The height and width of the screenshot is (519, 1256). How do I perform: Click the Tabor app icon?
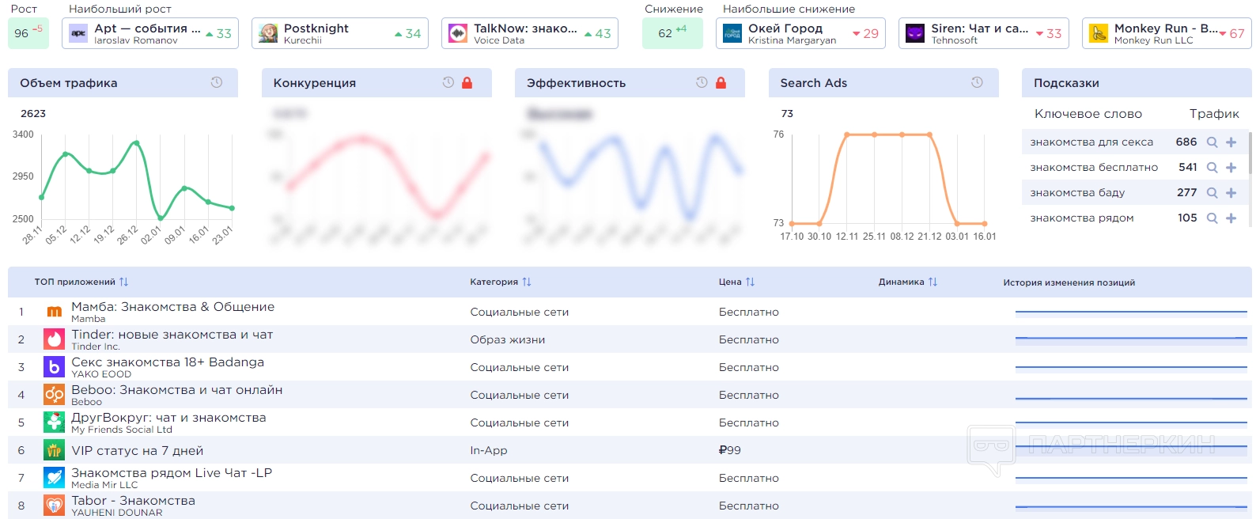click(x=54, y=506)
